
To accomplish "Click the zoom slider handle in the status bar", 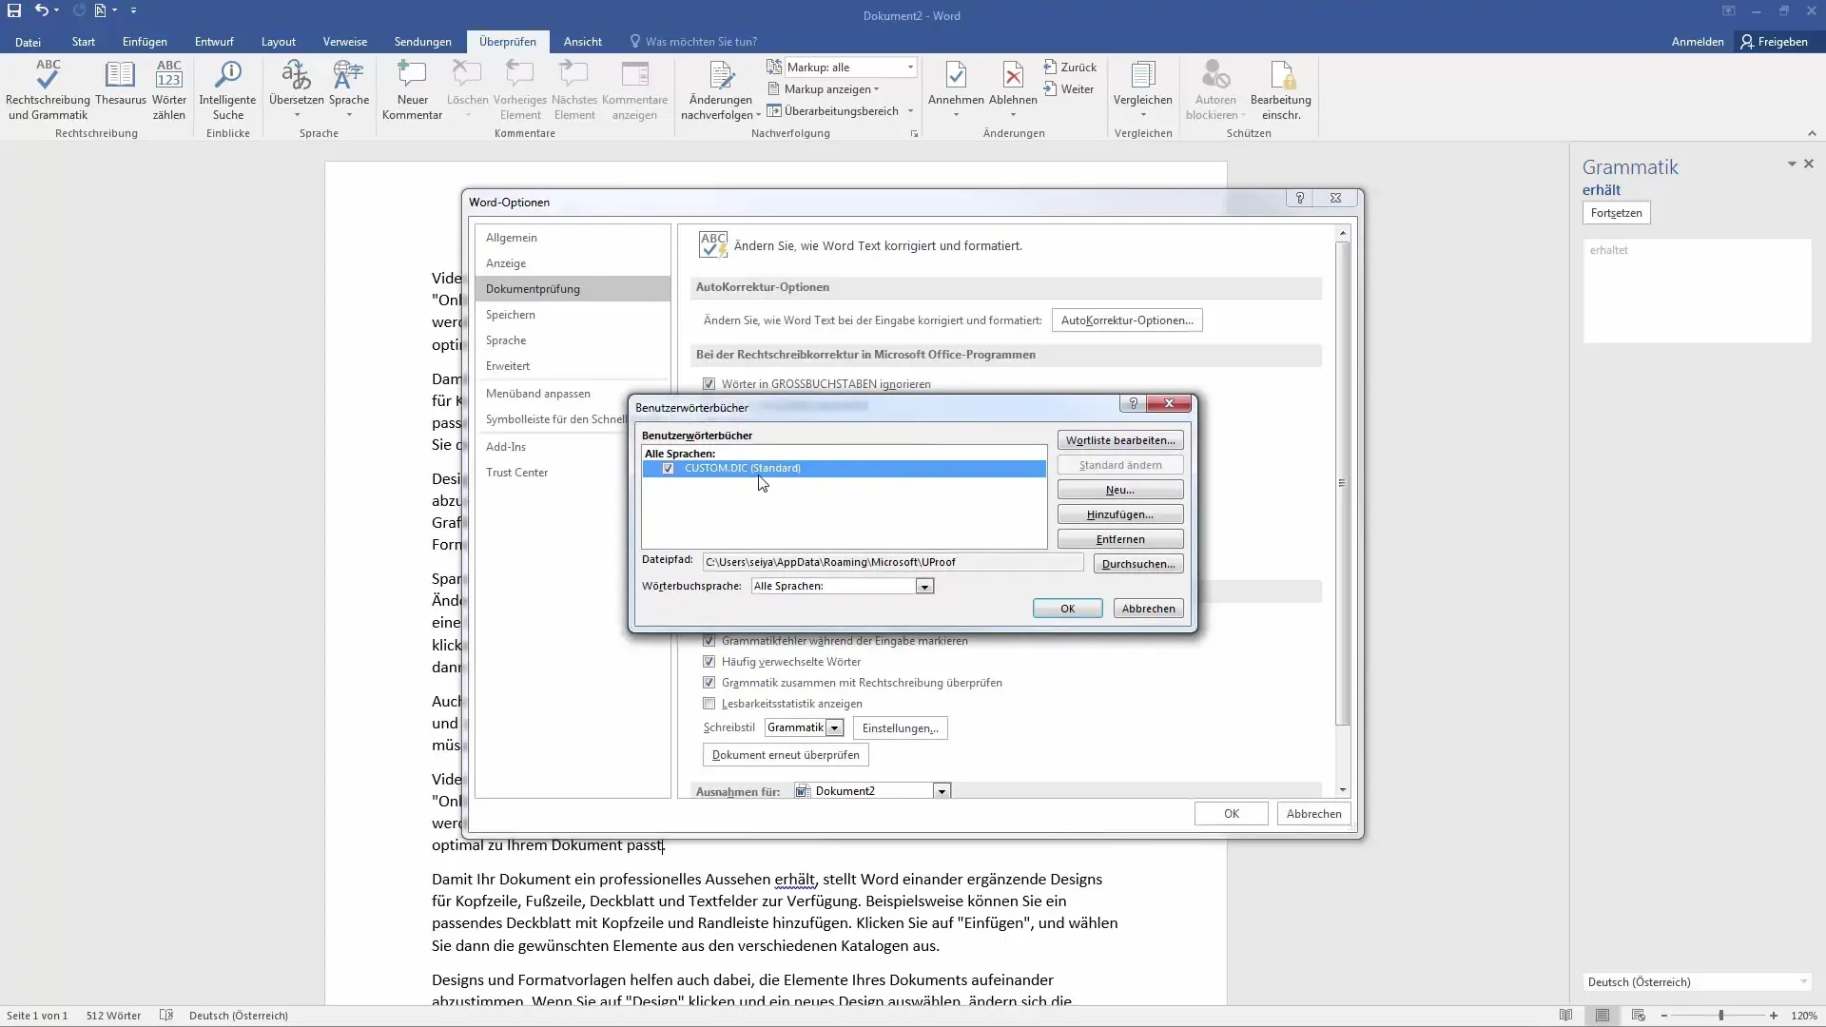I will pyautogui.click(x=1720, y=1016).
